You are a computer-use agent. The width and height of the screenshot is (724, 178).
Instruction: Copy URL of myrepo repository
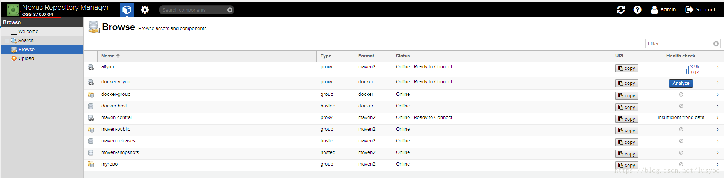626,166
